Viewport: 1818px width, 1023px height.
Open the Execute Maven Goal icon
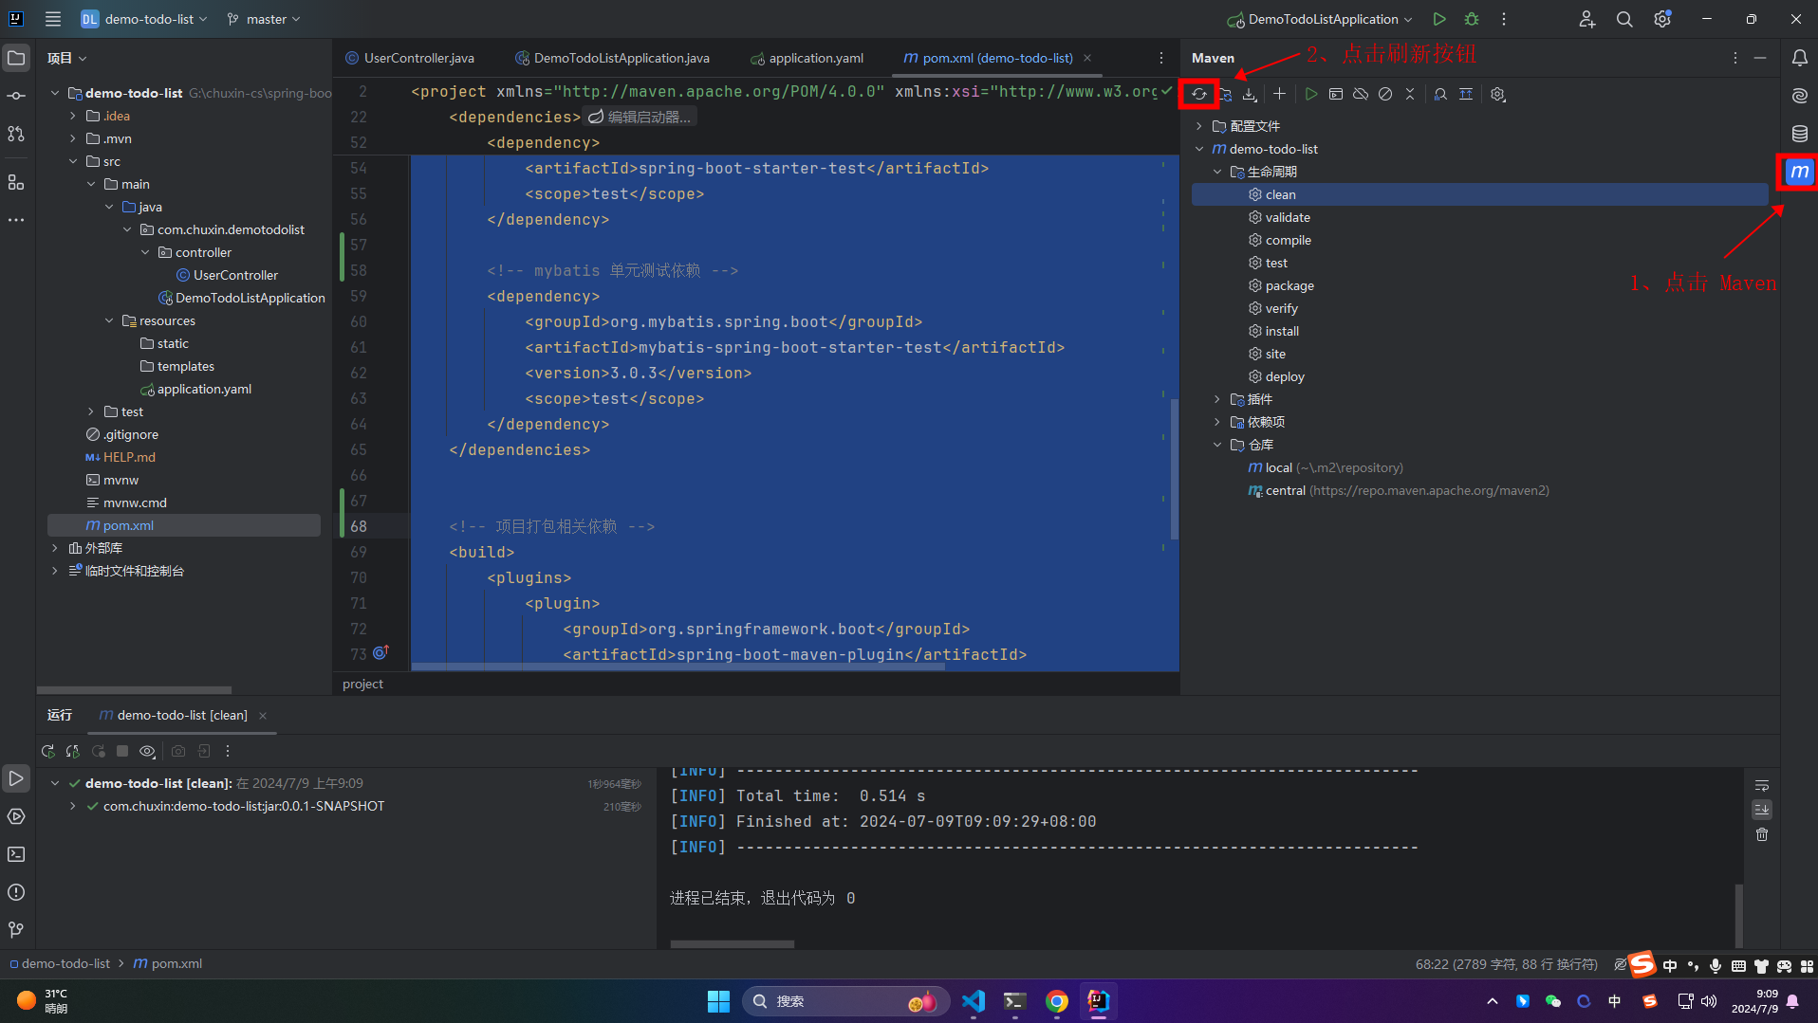coord(1336,94)
